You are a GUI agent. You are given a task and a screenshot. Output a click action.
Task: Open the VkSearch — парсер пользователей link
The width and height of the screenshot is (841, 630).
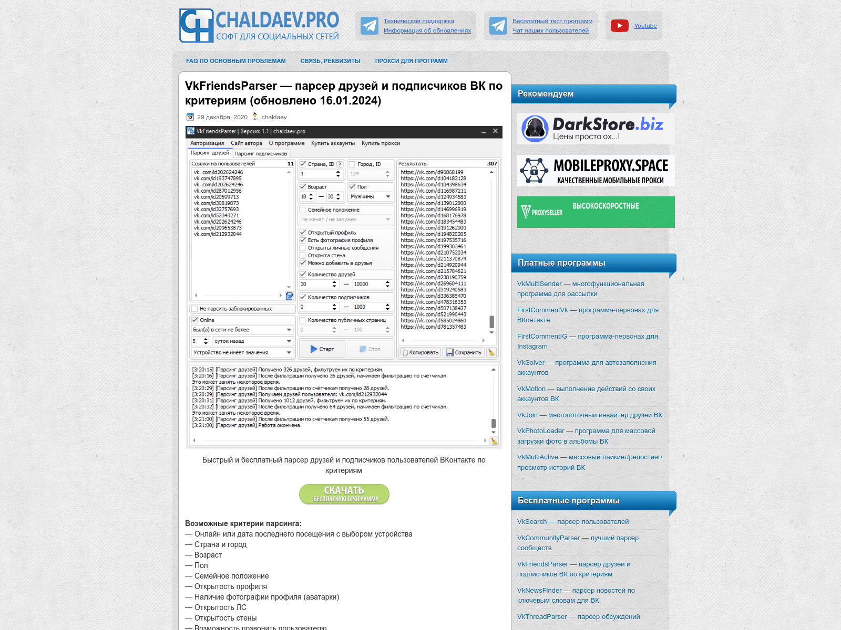point(573,522)
